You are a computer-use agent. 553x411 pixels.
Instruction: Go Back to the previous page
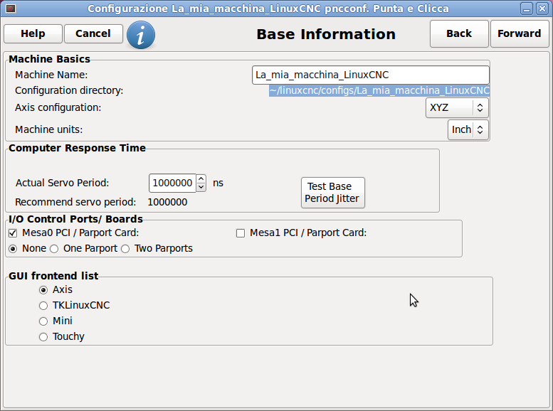[x=459, y=34]
